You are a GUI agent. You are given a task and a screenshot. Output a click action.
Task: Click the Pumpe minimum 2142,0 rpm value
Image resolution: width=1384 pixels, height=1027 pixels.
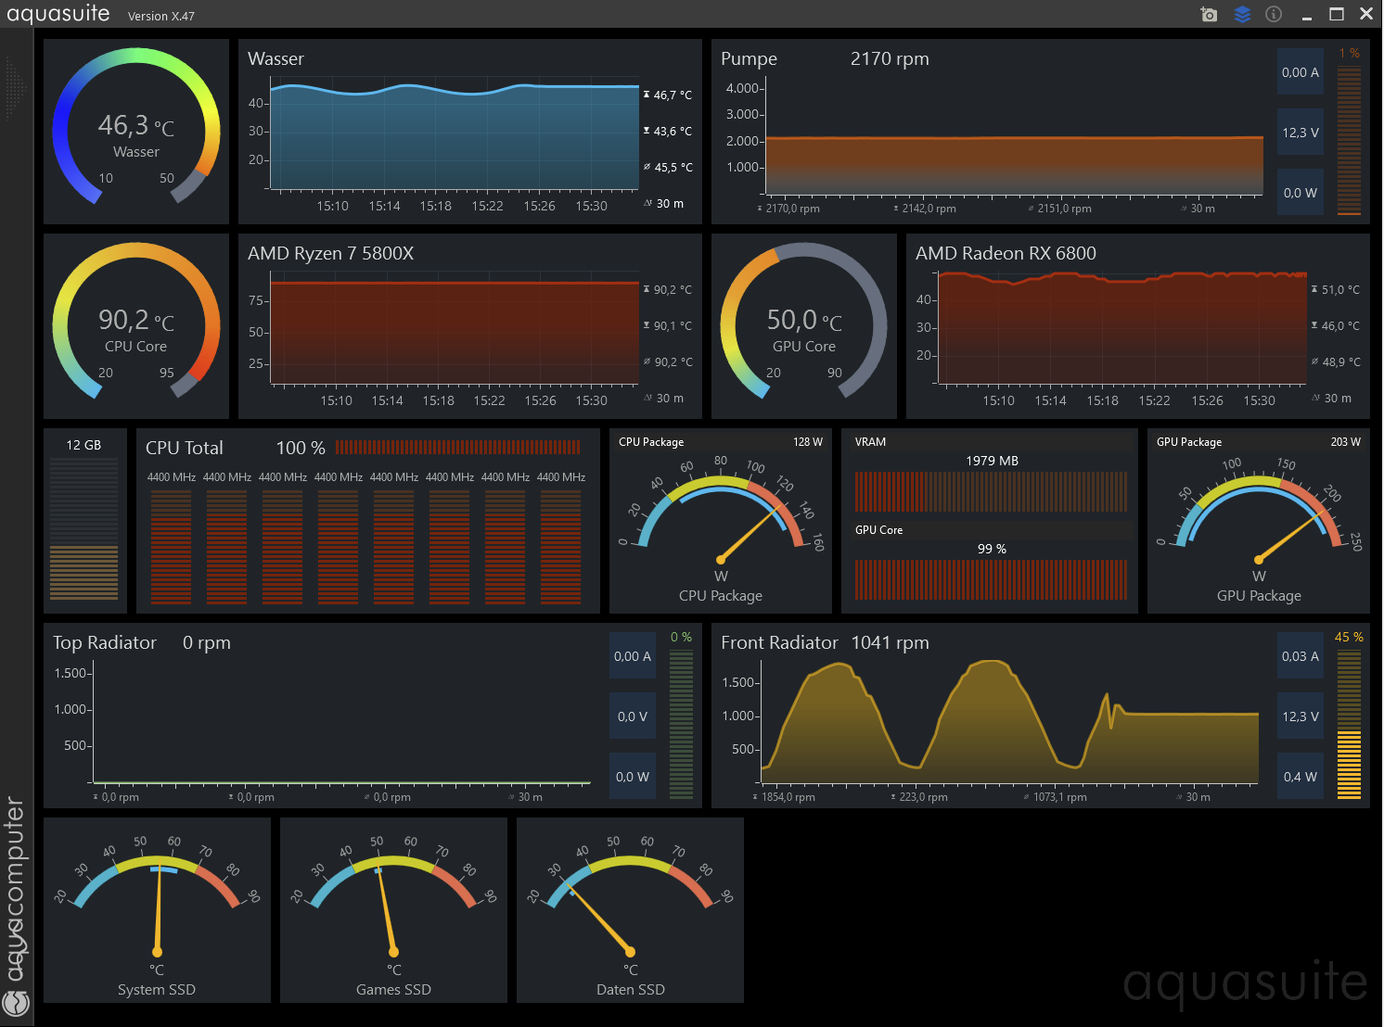929,209
